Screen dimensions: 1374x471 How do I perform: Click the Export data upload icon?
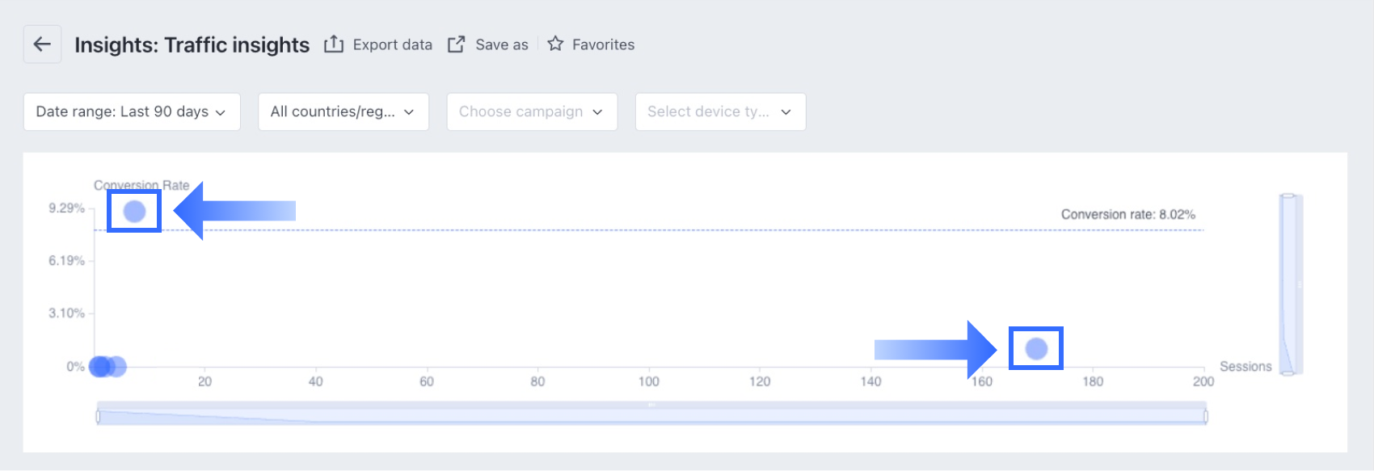coord(334,44)
